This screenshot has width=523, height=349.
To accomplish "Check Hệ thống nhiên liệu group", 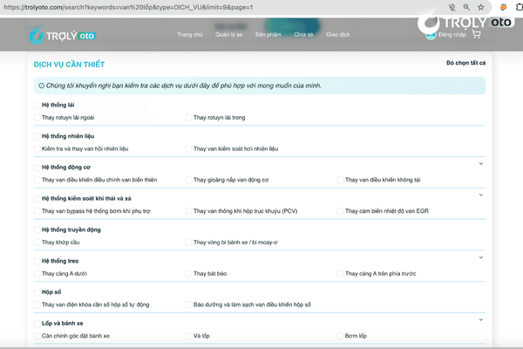I will click(x=37, y=136).
